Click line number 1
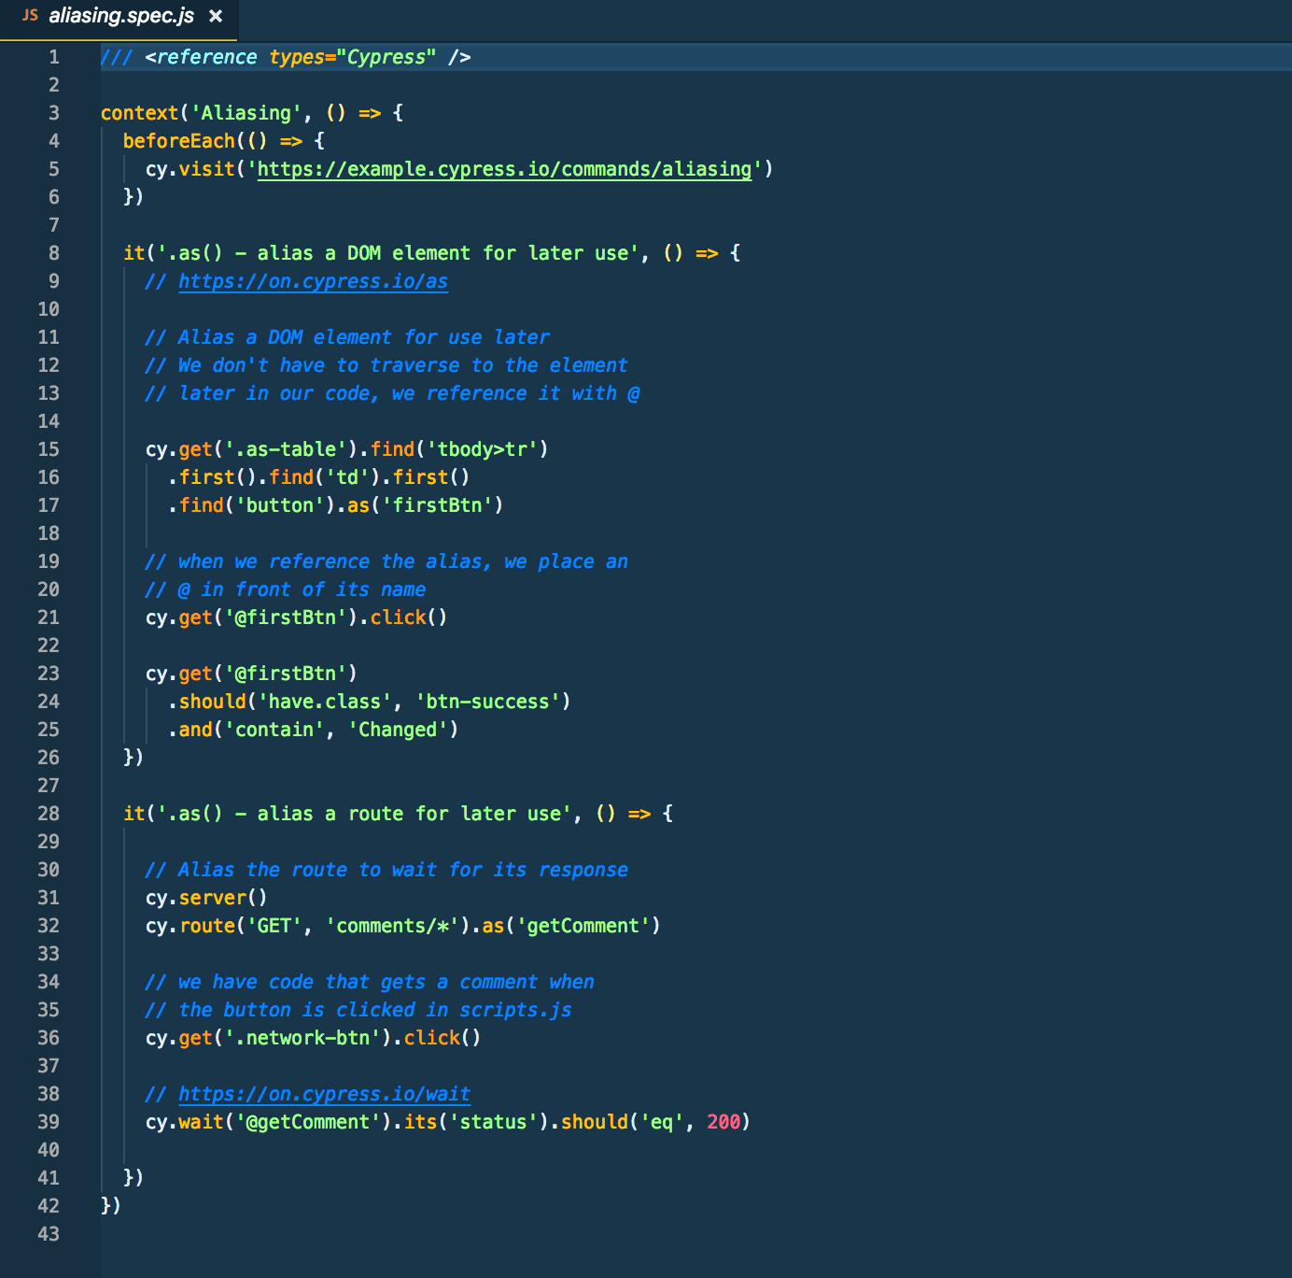 (x=53, y=57)
